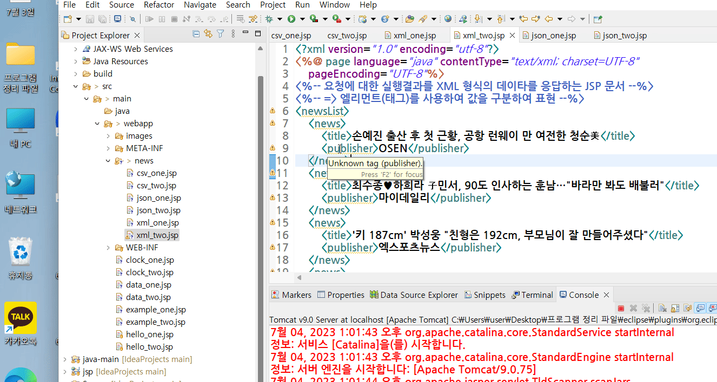Open a terminal from the toolbar

pos(117,19)
